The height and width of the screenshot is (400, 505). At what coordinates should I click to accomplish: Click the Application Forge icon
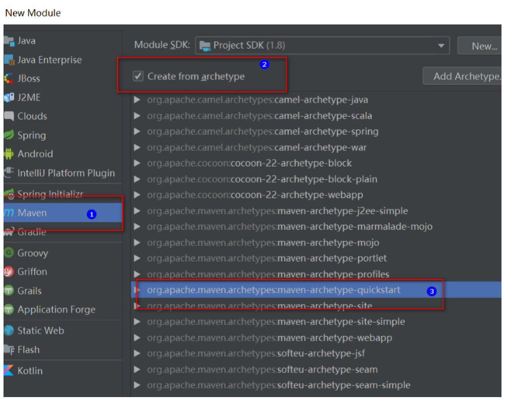point(9,310)
